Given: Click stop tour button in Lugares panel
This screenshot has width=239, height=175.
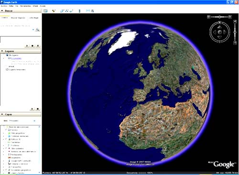Looking at the screenshot, I should click(x=38, y=109).
